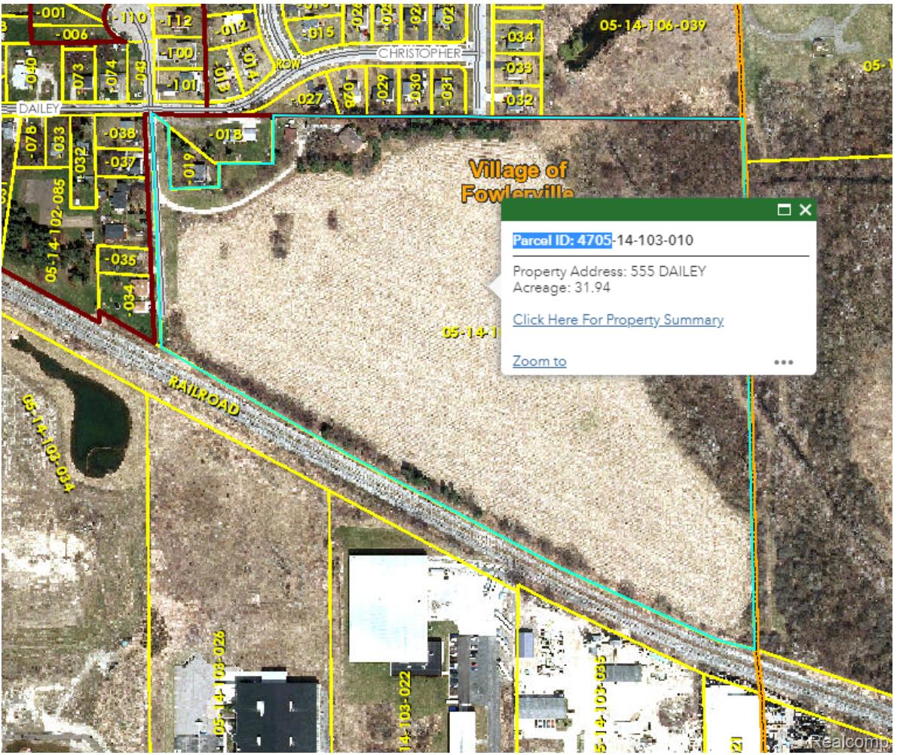The width and height of the screenshot is (897, 755).
Task: Click the Property Address 555 DAILEY text
Action: 609,271
